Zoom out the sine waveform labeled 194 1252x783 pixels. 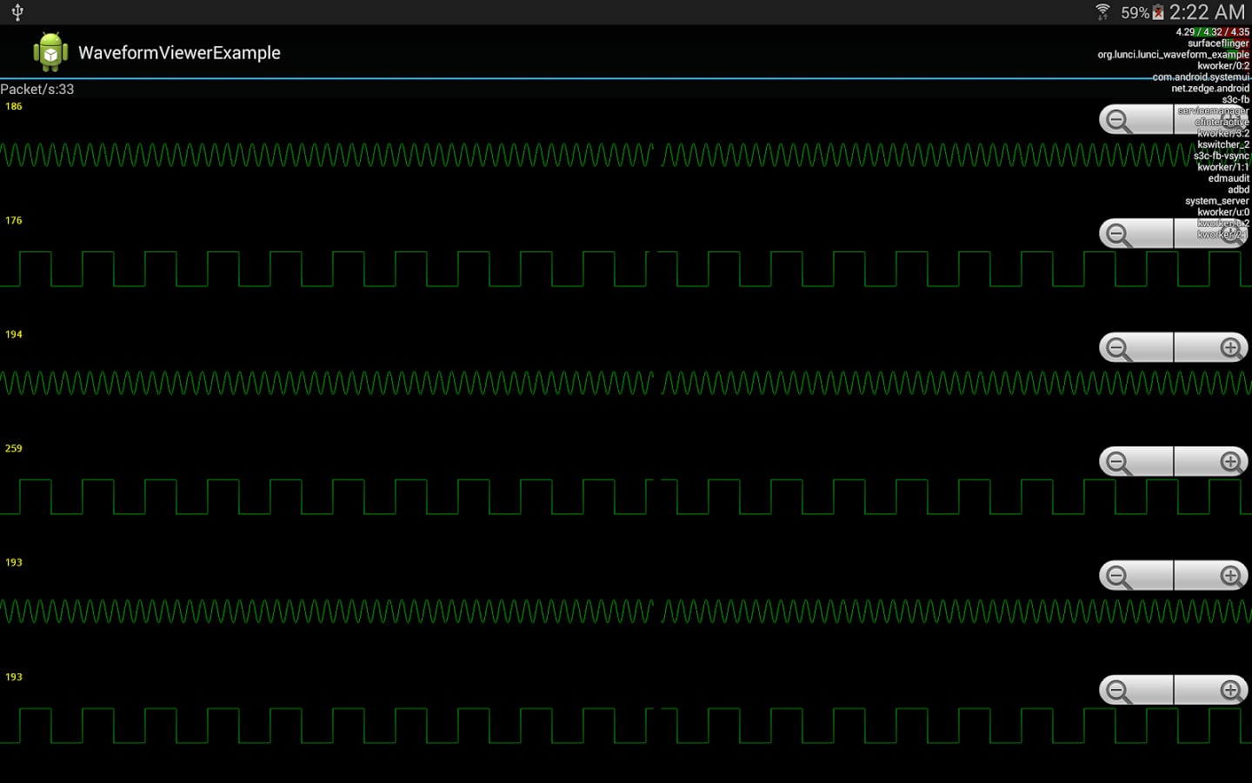1136,348
